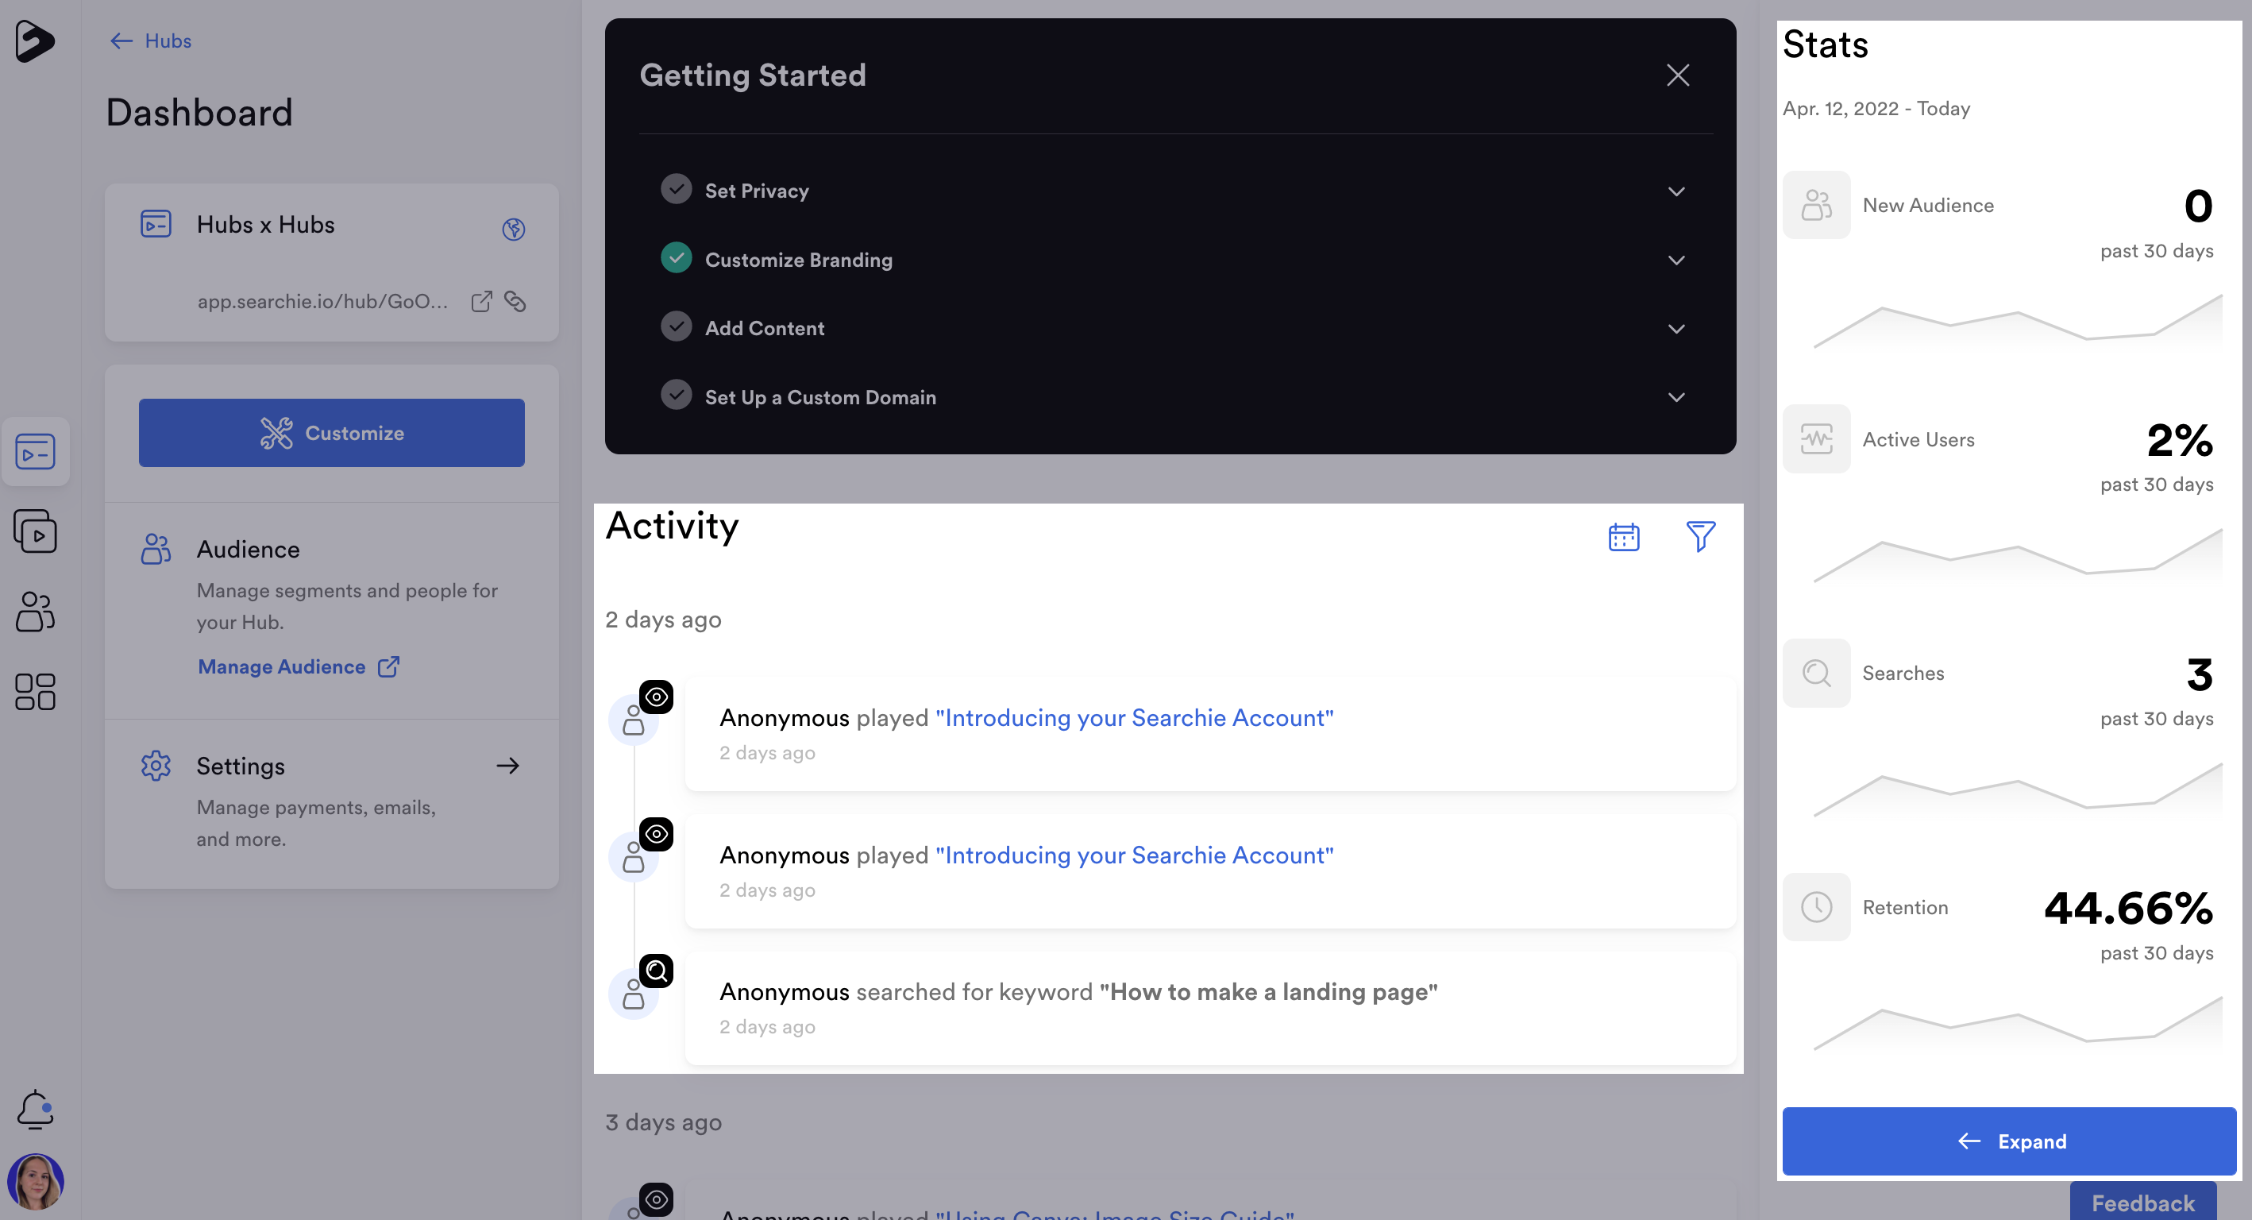The width and height of the screenshot is (2252, 1220).
Task: Toggle the Set Up a Custom Domain check
Action: (x=676, y=396)
